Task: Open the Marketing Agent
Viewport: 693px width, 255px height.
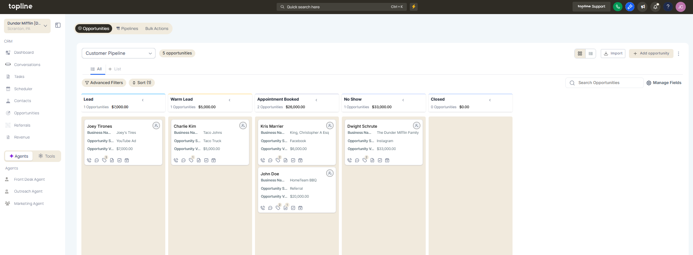Action: pos(29,204)
